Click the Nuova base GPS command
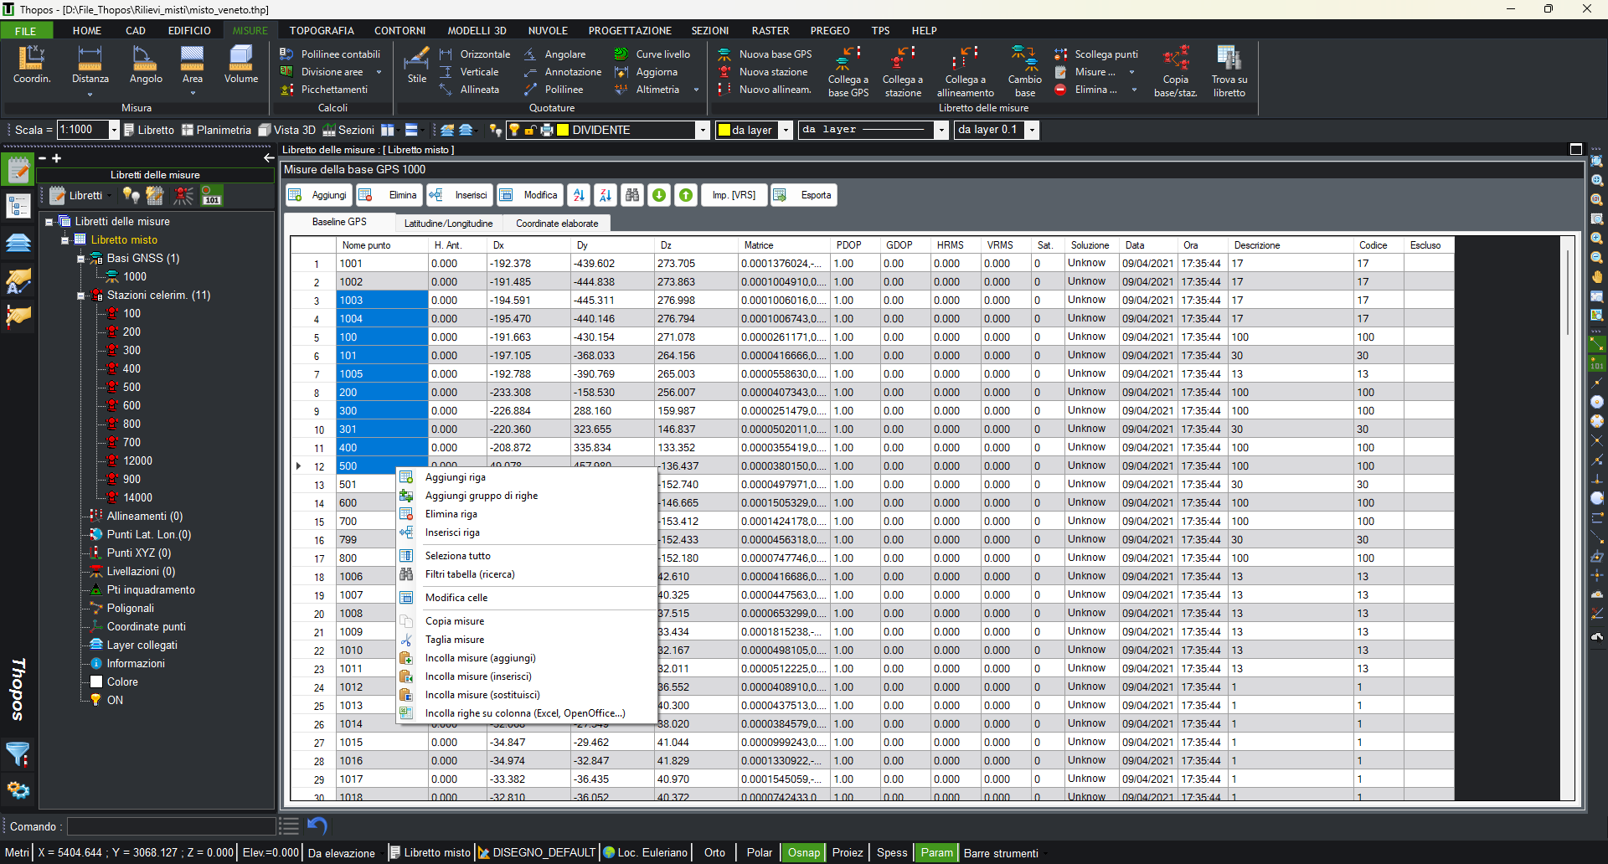This screenshot has width=1608, height=864. point(765,54)
